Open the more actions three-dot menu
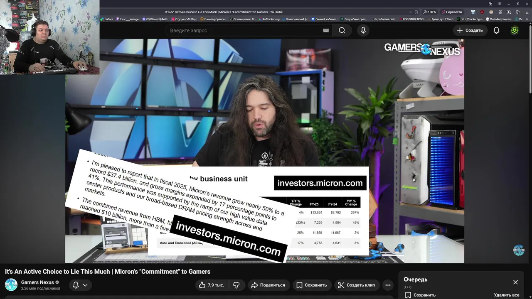 pos(388,285)
